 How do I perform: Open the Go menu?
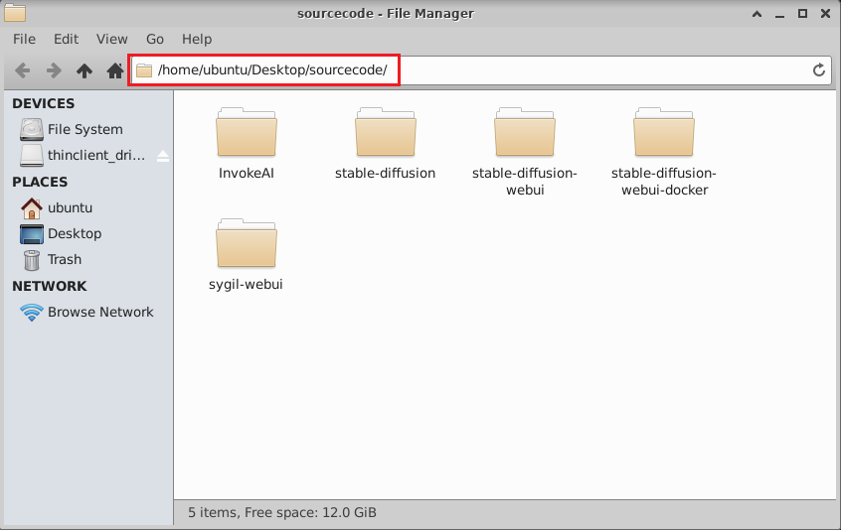(x=155, y=39)
